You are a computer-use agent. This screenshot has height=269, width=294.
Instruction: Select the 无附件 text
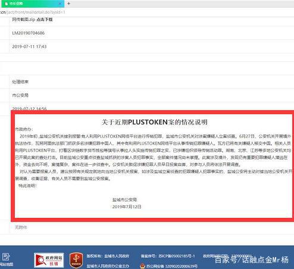tap(21, 227)
